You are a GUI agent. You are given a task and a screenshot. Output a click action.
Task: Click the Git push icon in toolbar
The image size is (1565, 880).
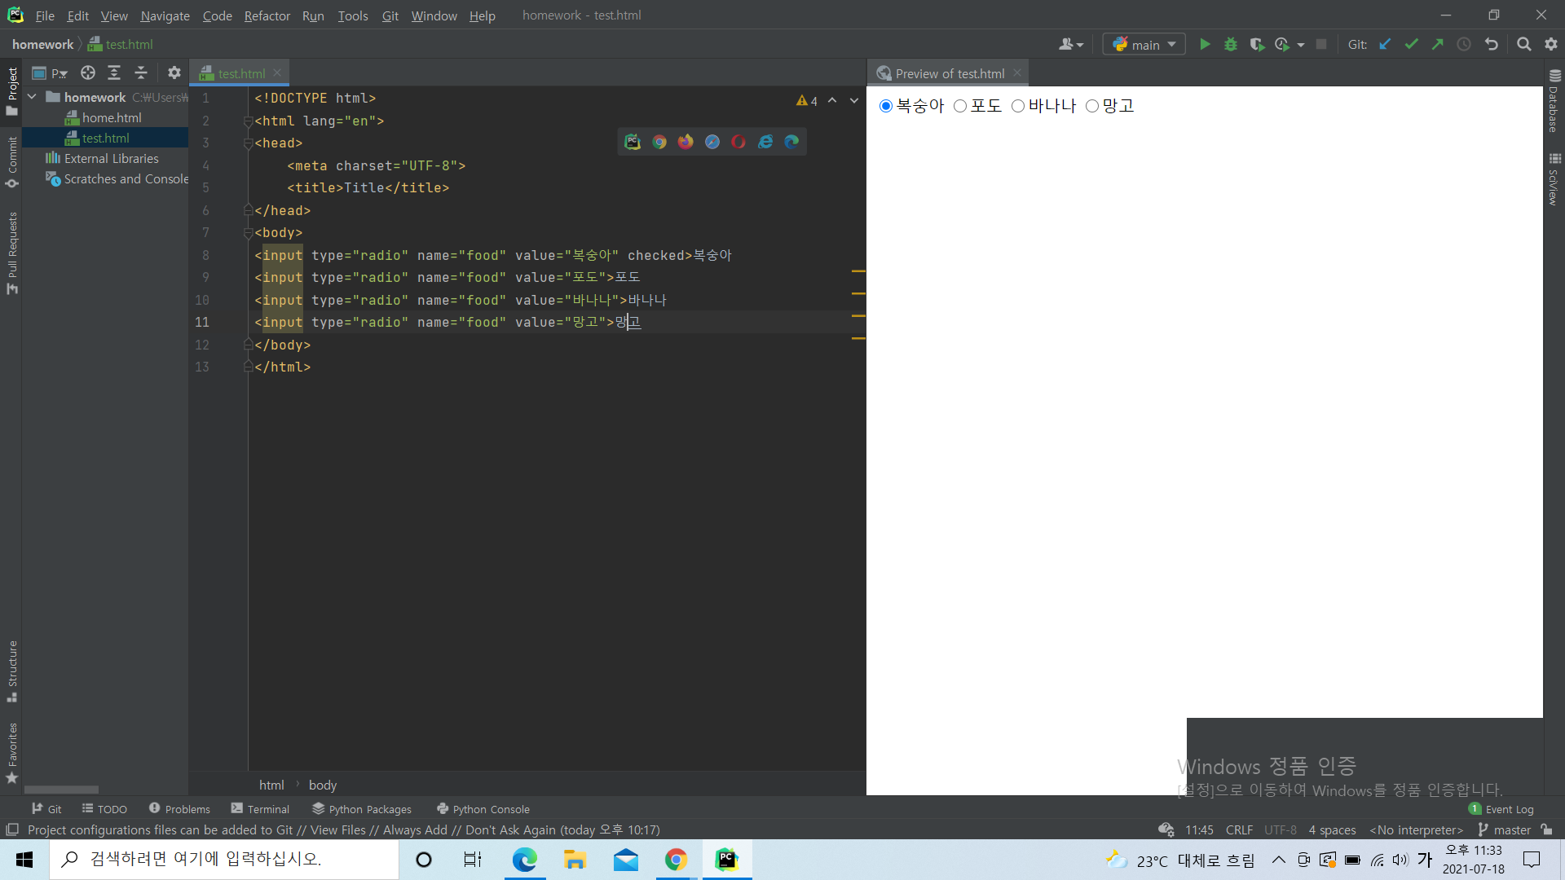[x=1439, y=44]
